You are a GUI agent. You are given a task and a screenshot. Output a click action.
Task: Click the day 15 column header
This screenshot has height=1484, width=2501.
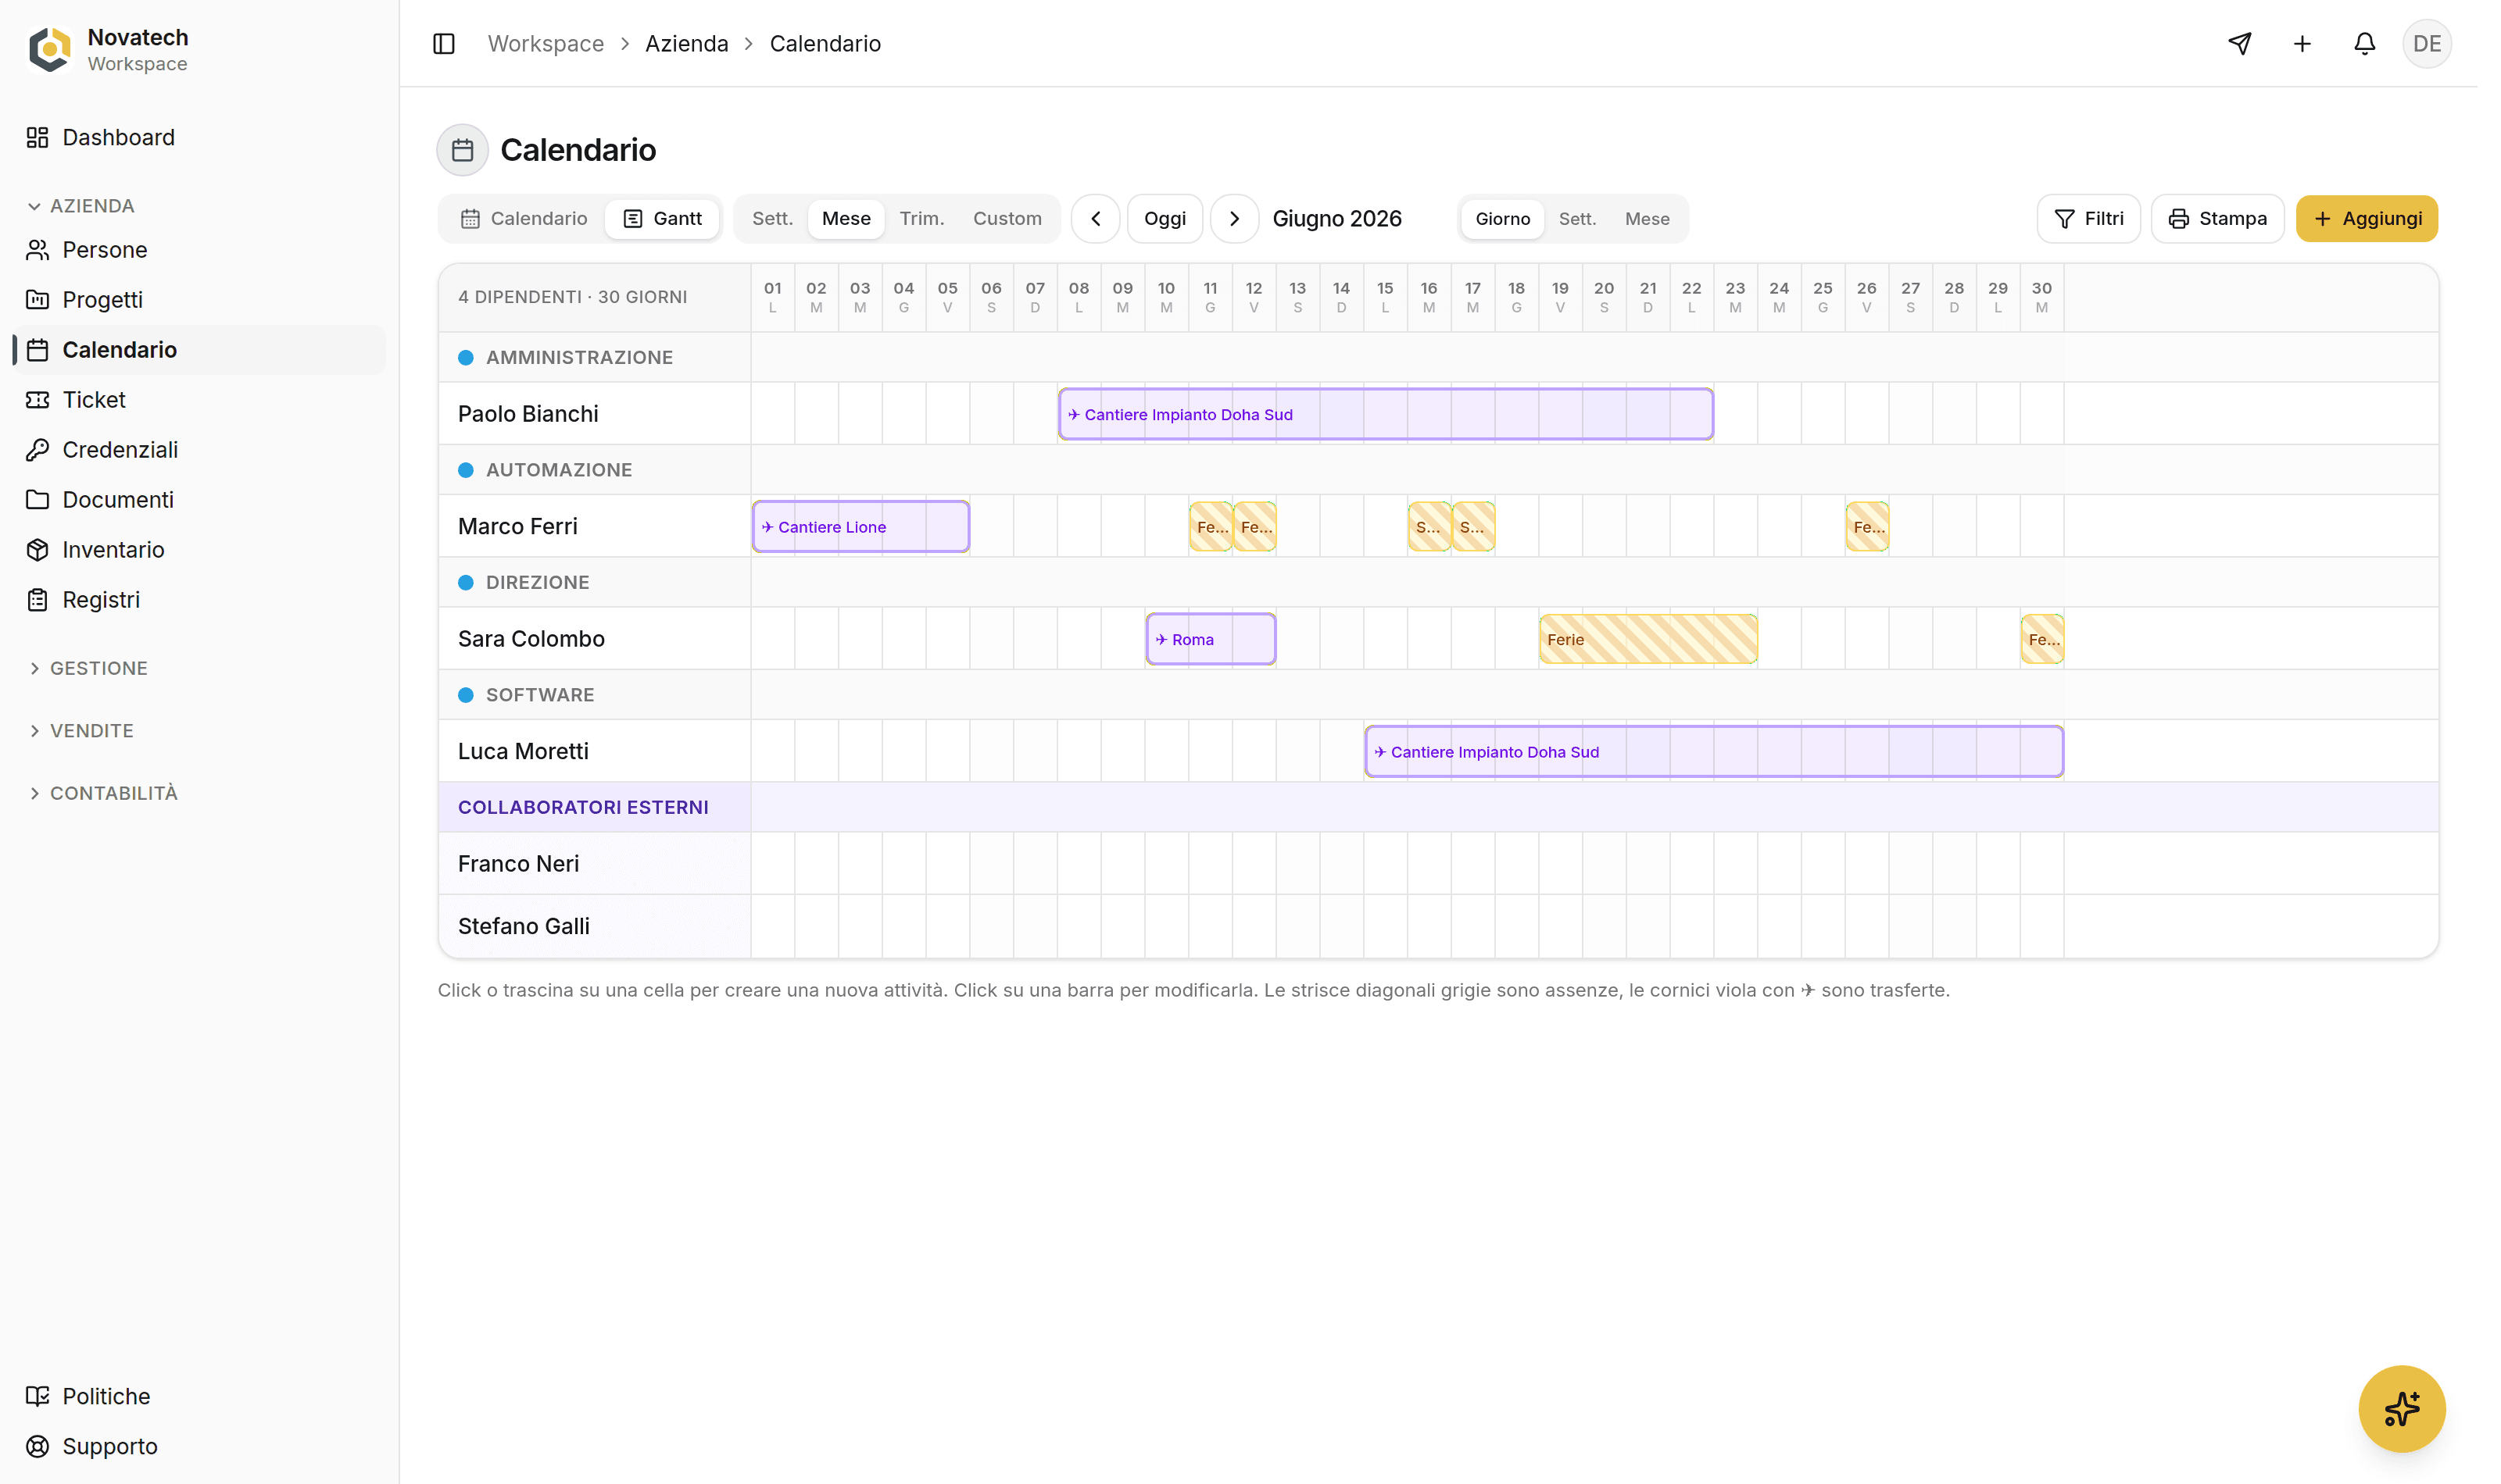tap(1385, 297)
